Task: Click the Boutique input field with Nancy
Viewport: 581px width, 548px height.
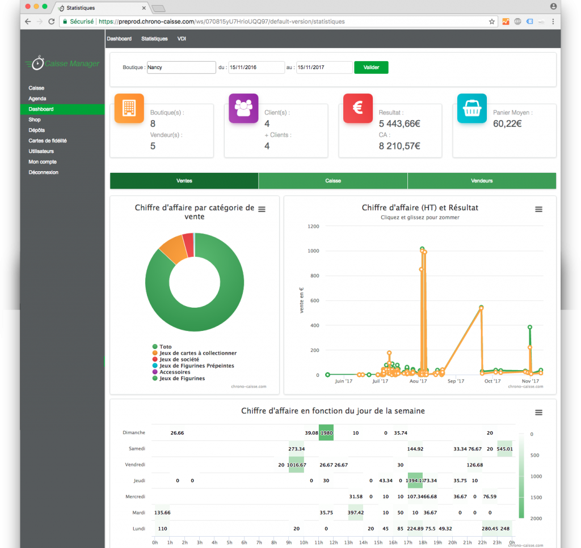Action: tap(181, 67)
